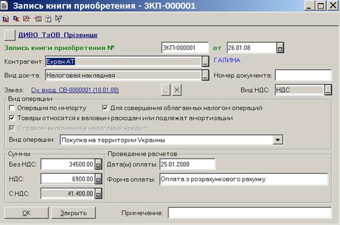Screen dimensions: 340x225
Task: Click the toolbar icon with red arrow and calendar
Action: (x=38, y=19)
